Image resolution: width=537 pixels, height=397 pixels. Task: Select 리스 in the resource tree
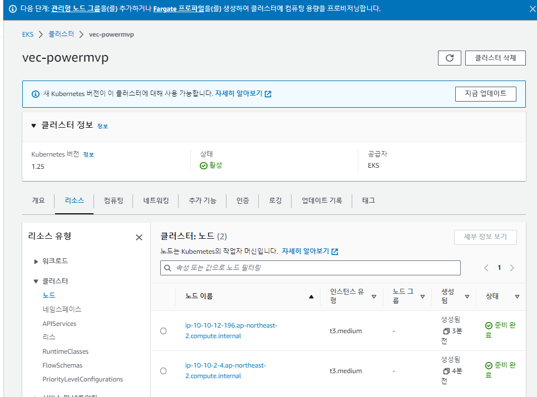tap(49, 337)
